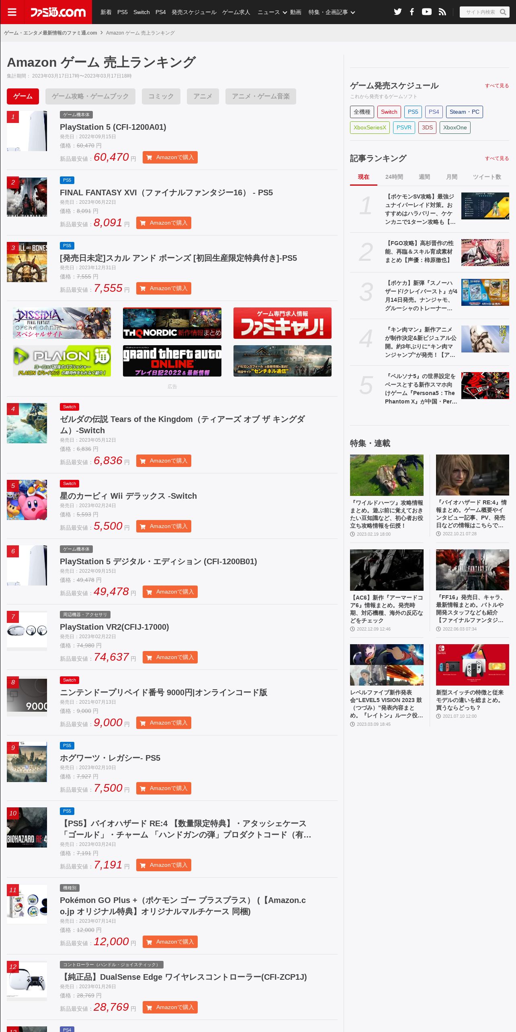The image size is (516, 1032).
Task: Open the Facebook icon in header
Action: pos(412,12)
